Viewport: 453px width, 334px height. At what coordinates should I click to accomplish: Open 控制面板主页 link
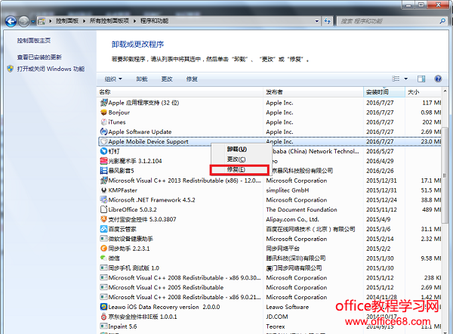pos(33,41)
